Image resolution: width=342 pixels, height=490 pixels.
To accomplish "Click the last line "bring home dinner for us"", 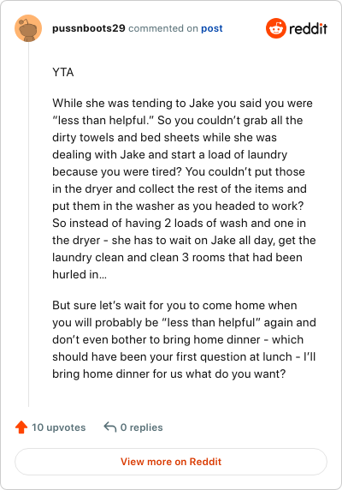I will (169, 373).
